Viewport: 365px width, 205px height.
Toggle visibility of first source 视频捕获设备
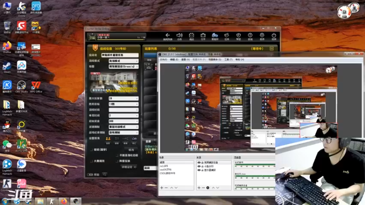point(199,163)
